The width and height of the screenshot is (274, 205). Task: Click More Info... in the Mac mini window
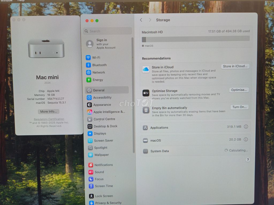coord(49,111)
